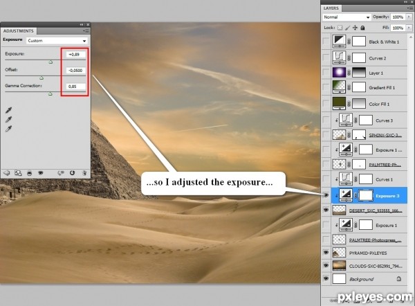Select the LAYERS tab
This screenshot has height=306, width=415.
click(331, 8)
